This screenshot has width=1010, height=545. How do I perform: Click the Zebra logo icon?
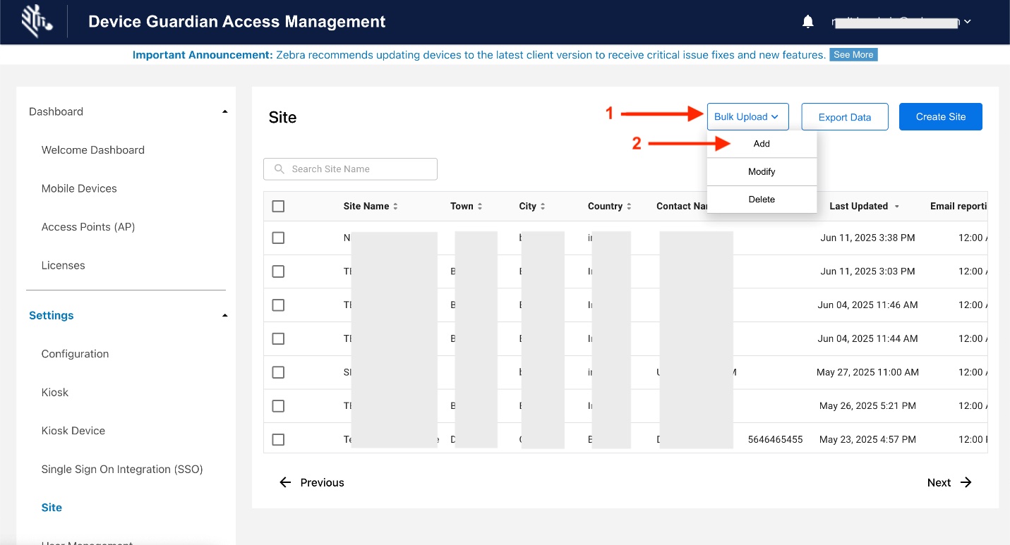click(36, 22)
